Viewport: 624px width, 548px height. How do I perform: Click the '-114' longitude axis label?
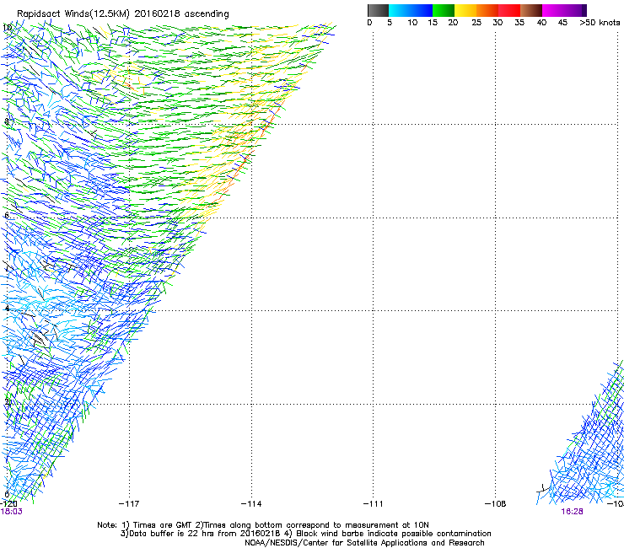click(251, 504)
